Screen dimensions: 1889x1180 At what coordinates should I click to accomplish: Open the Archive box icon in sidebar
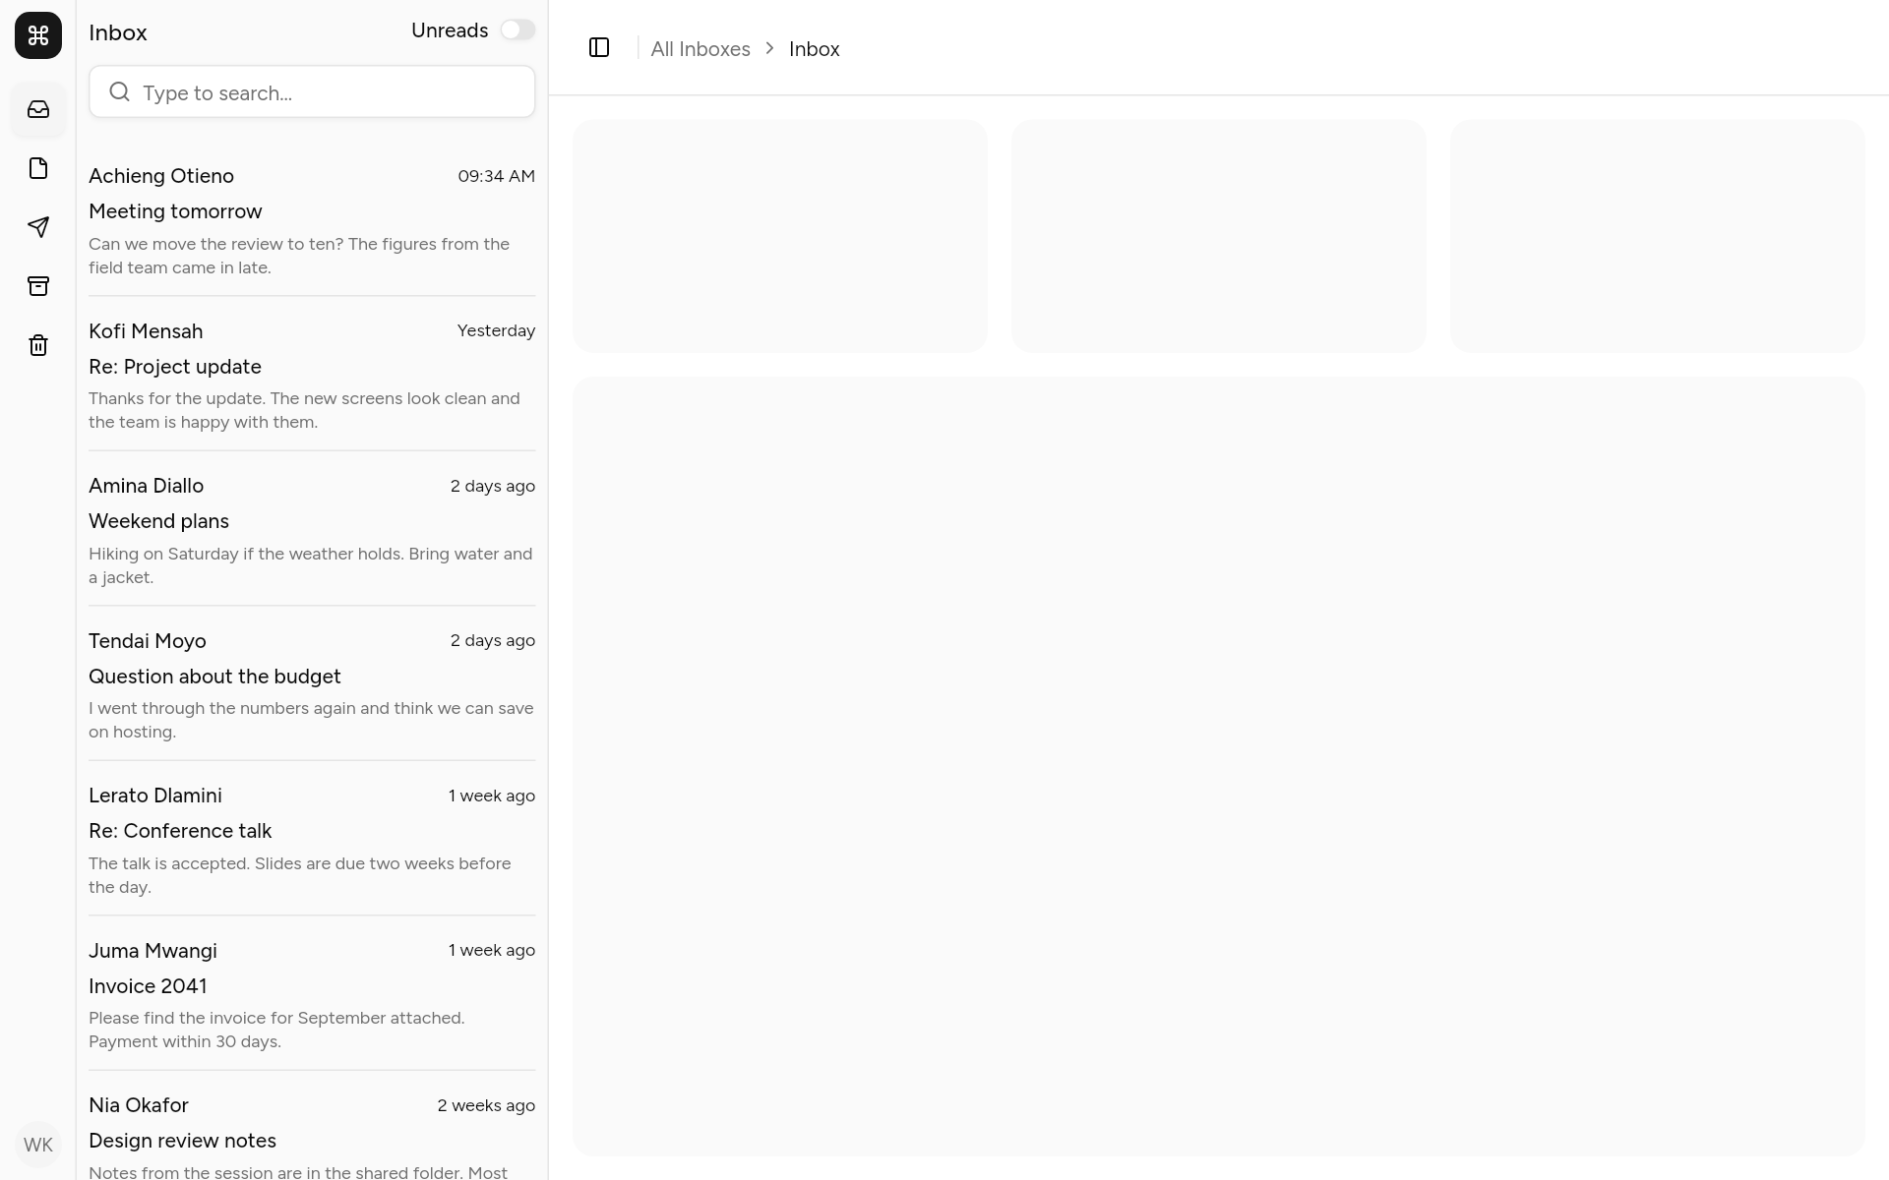(38, 286)
